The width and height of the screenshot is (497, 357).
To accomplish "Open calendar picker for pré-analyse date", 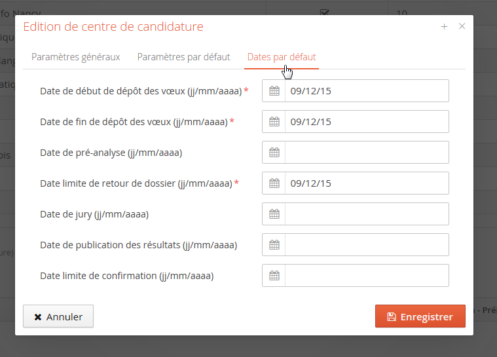I will (x=274, y=153).
